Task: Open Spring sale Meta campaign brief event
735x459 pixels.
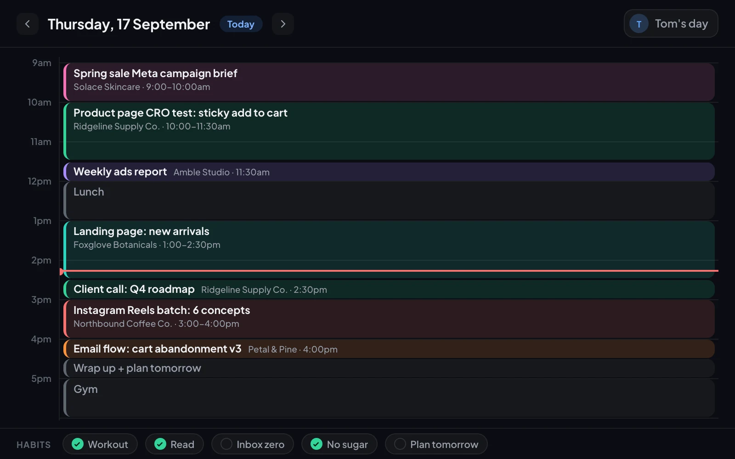Action: [389, 82]
